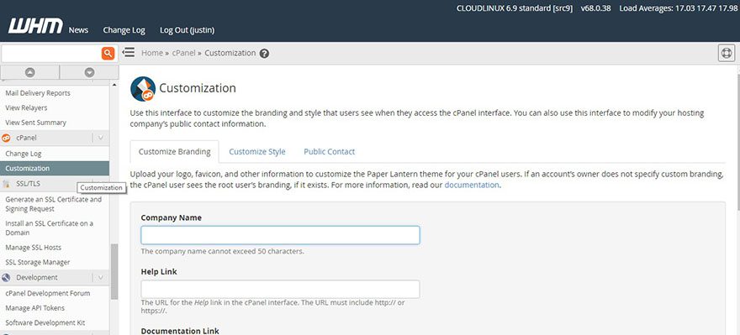The height and width of the screenshot is (335, 740).
Task: Click the Development section globe icon
Action: [x=6, y=278]
